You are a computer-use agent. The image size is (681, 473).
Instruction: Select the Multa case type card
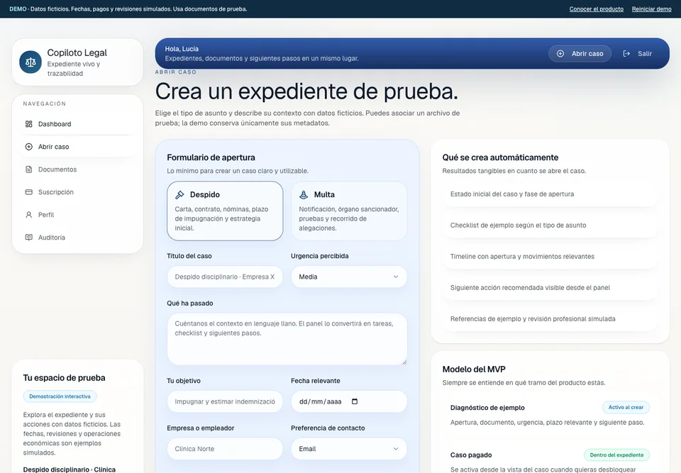[349, 211]
